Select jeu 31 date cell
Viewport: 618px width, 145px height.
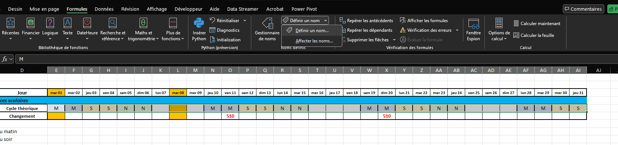(x=578, y=93)
